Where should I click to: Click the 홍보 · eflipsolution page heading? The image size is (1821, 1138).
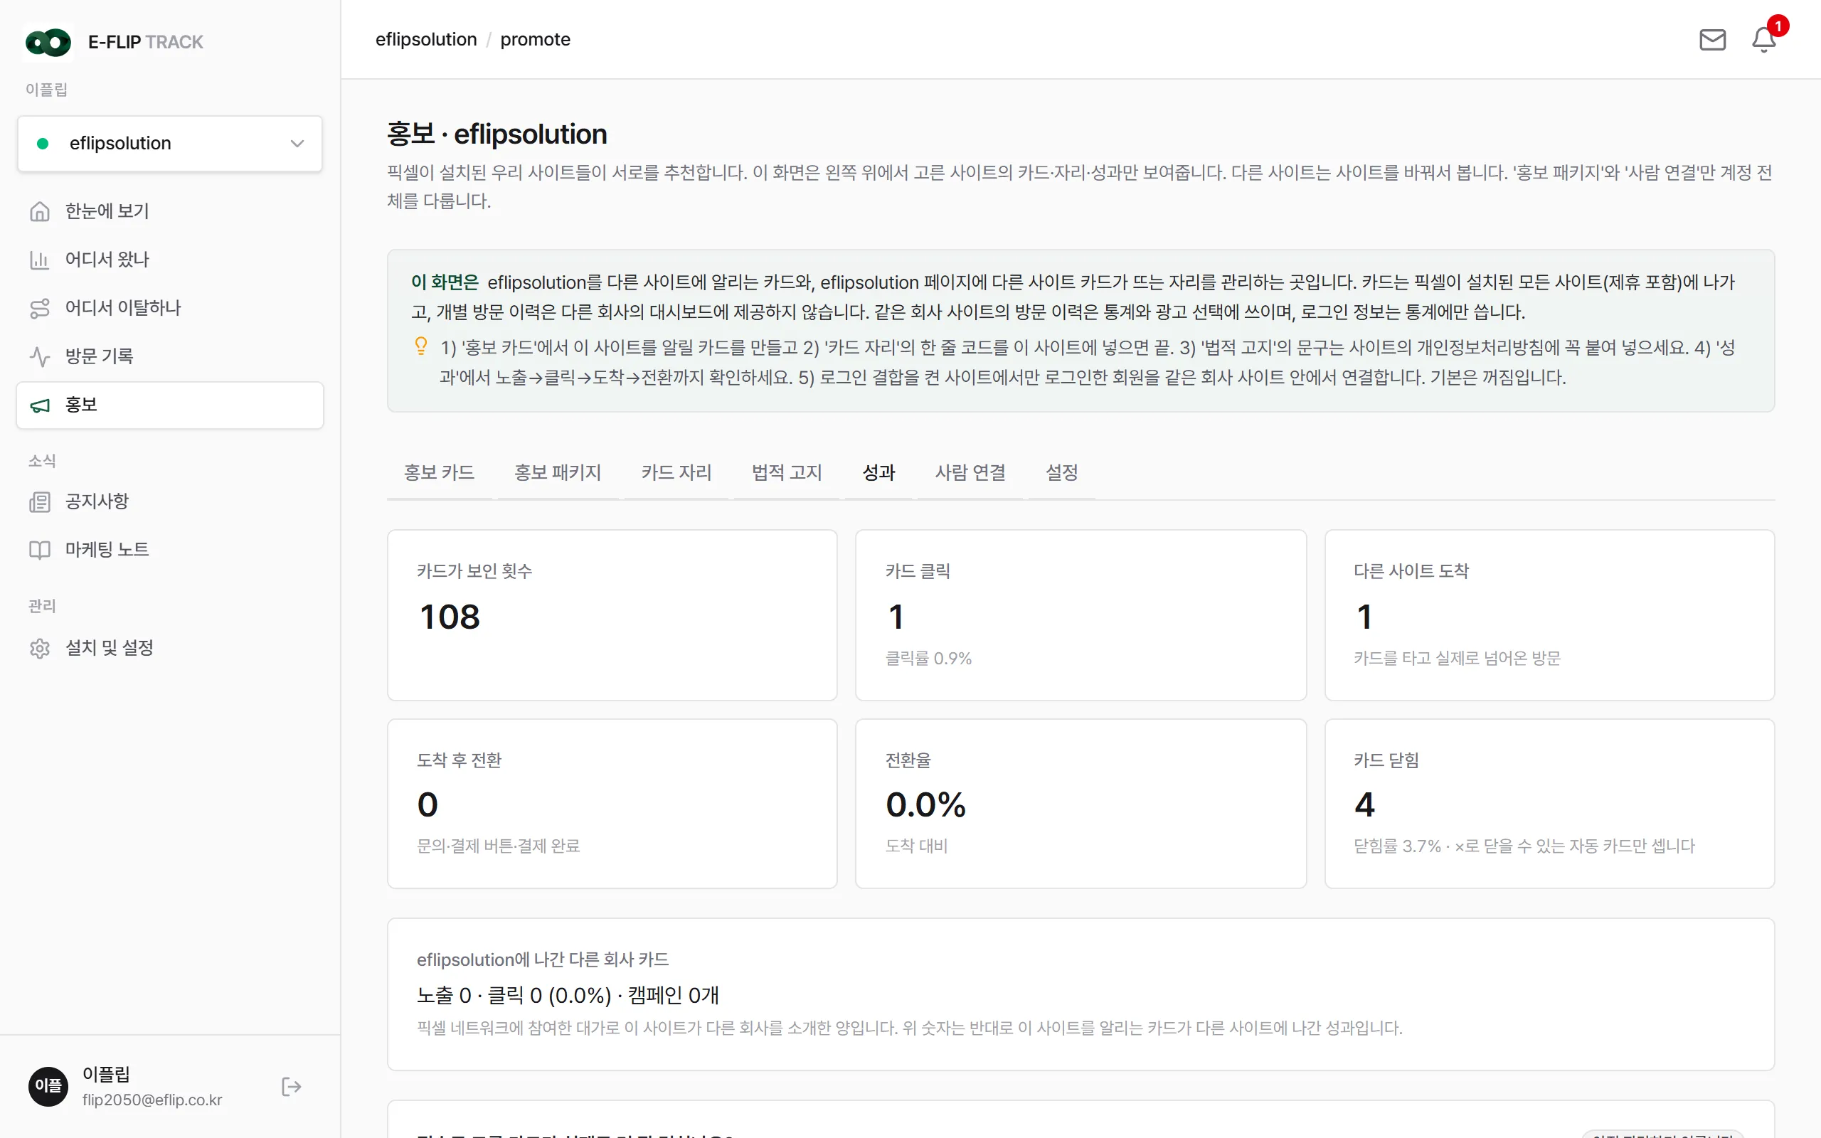(x=497, y=134)
